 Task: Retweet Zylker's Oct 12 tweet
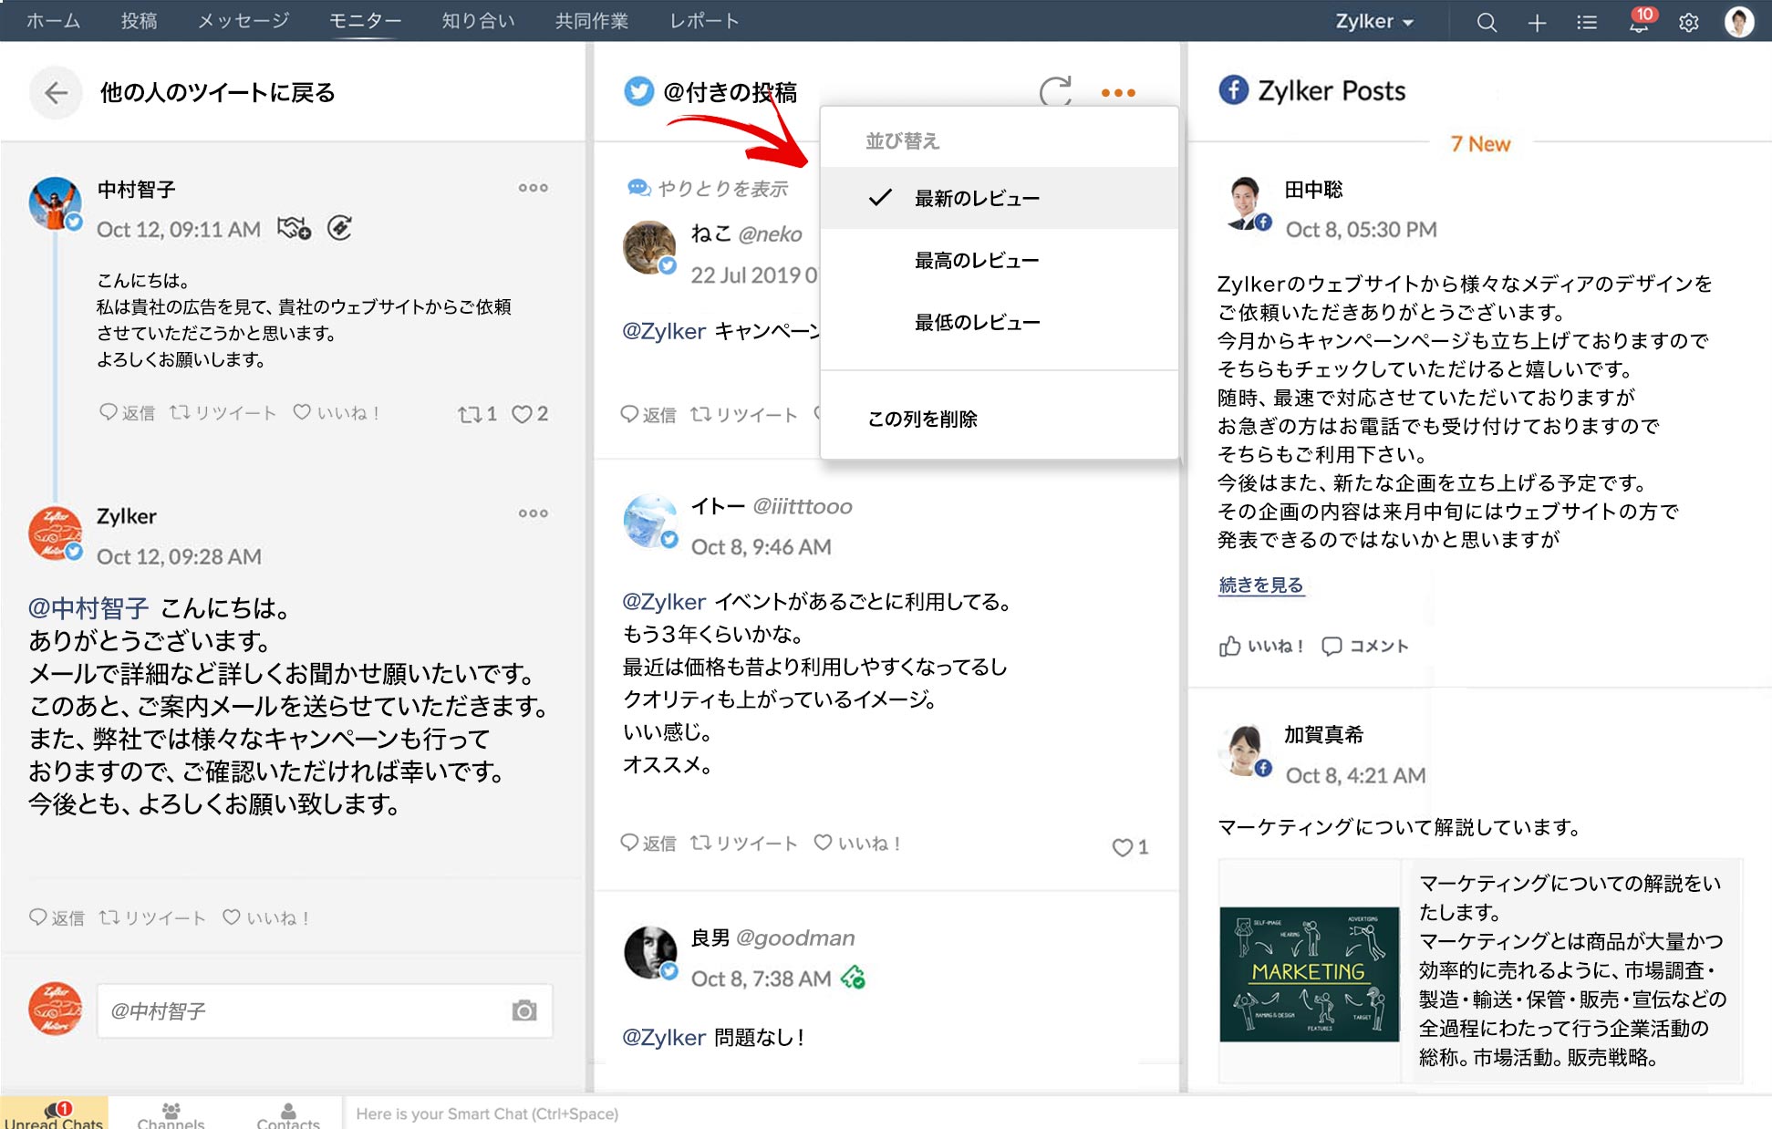(152, 917)
